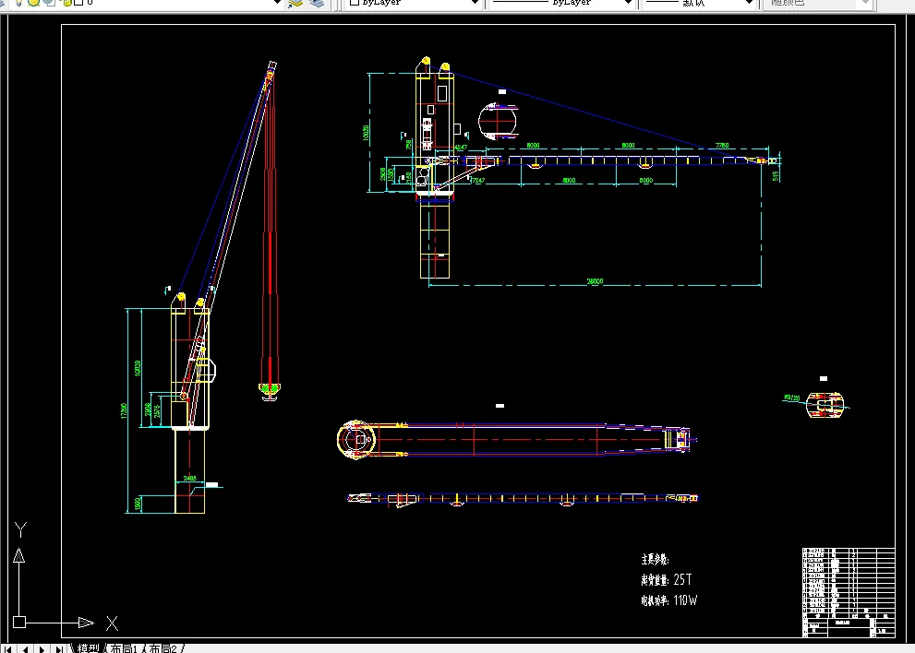Viewport: 915px width, 653px height.
Task: Select the title block table
Action: pyautogui.click(x=849, y=592)
